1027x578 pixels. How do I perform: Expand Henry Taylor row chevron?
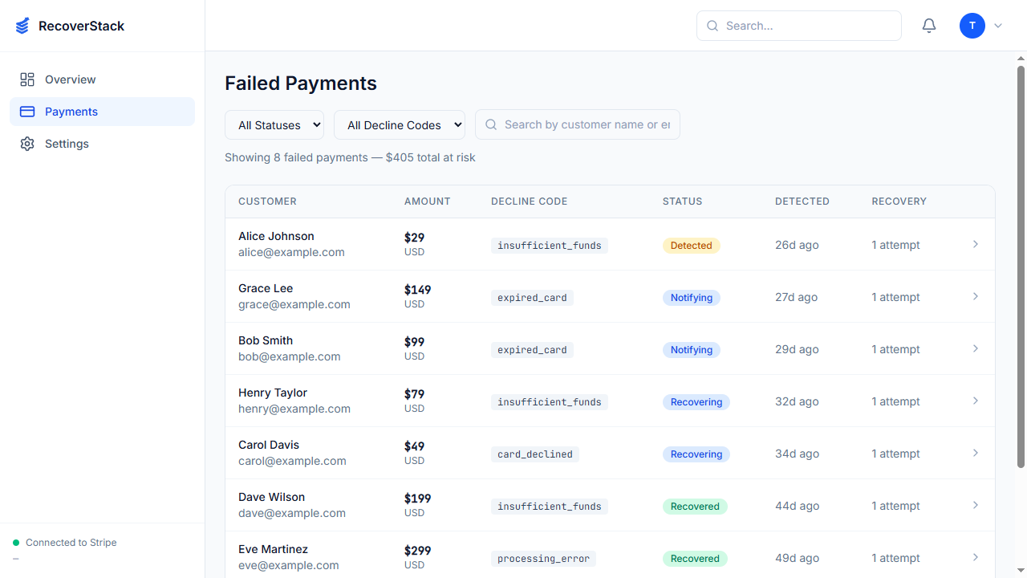[x=976, y=401]
